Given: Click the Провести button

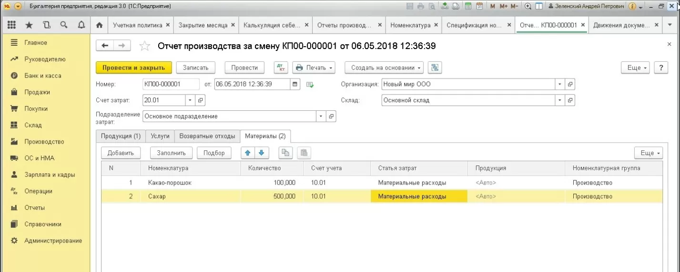Looking at the screenshot, I should tap(244, 68).
